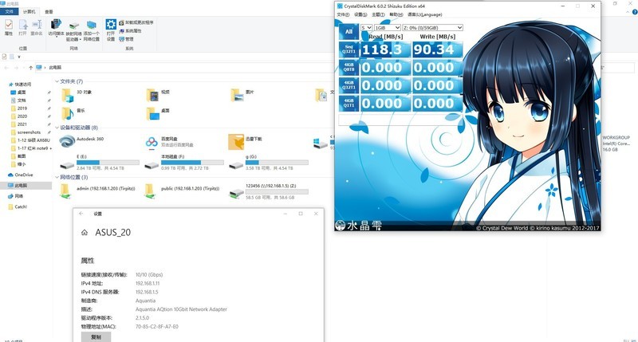Image resolution: width=638 pixels, height=342 pixels.
Task: Click the up-arrow navigation button in Explorer
Action: point(30,68)
